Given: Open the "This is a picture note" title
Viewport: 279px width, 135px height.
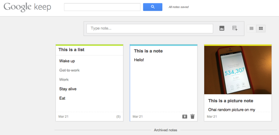Looking at the screenshot, I should [x=231, y=101].
